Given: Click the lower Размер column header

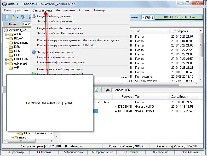Looking at the screenshot, I should [x=123, y=97].
